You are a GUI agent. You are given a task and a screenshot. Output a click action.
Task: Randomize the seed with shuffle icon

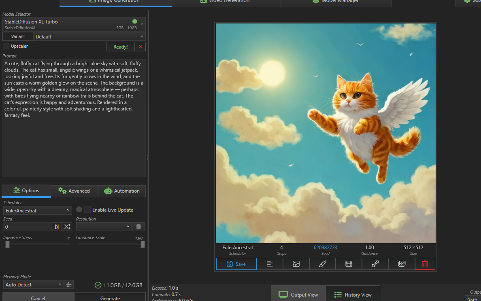[67, 227]
